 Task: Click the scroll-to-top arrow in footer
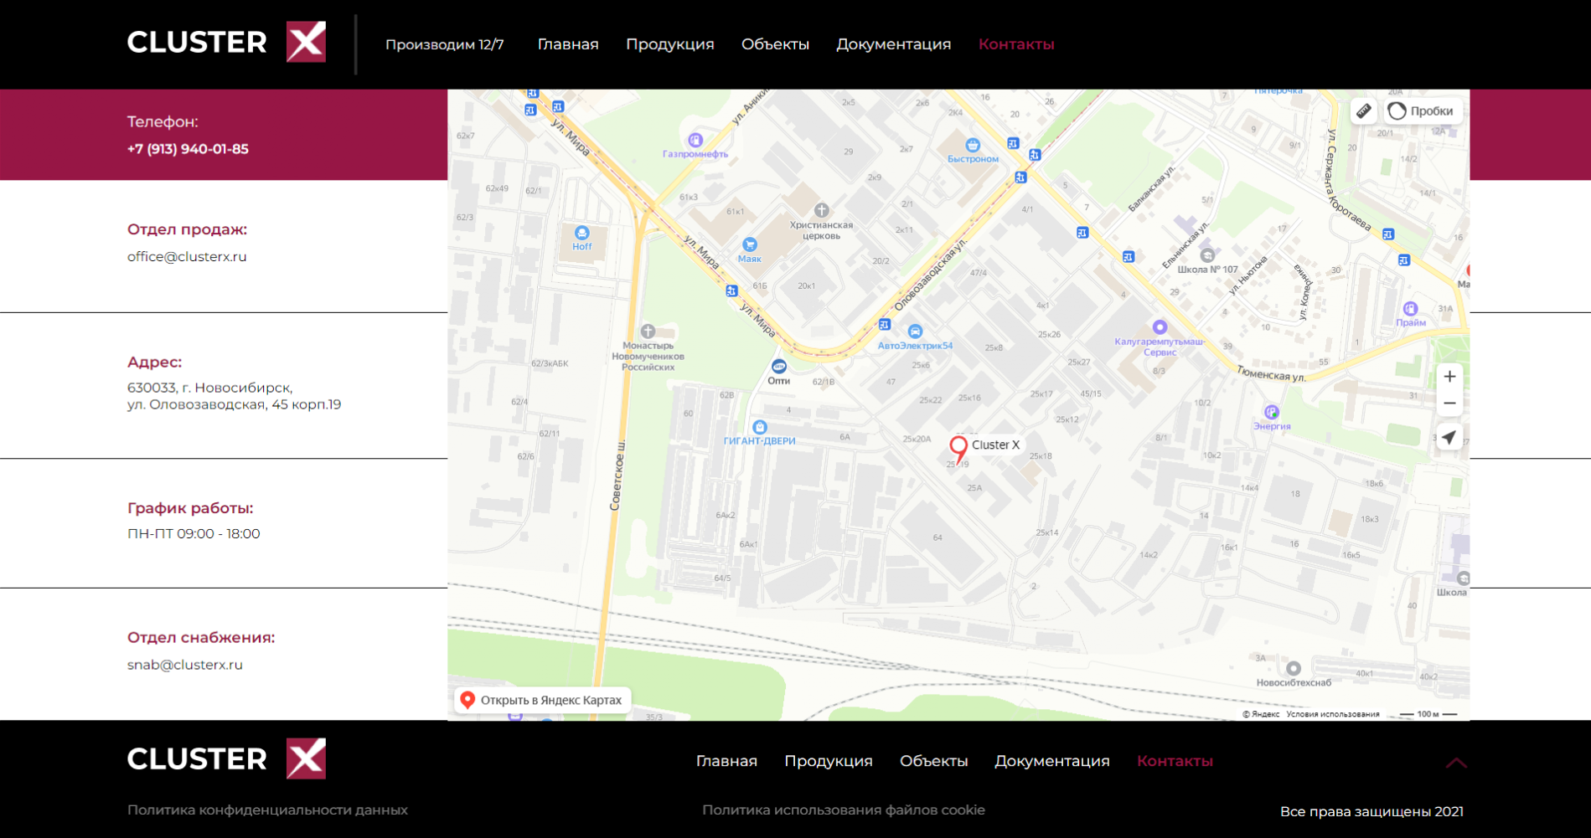(x=1456, y=763)
